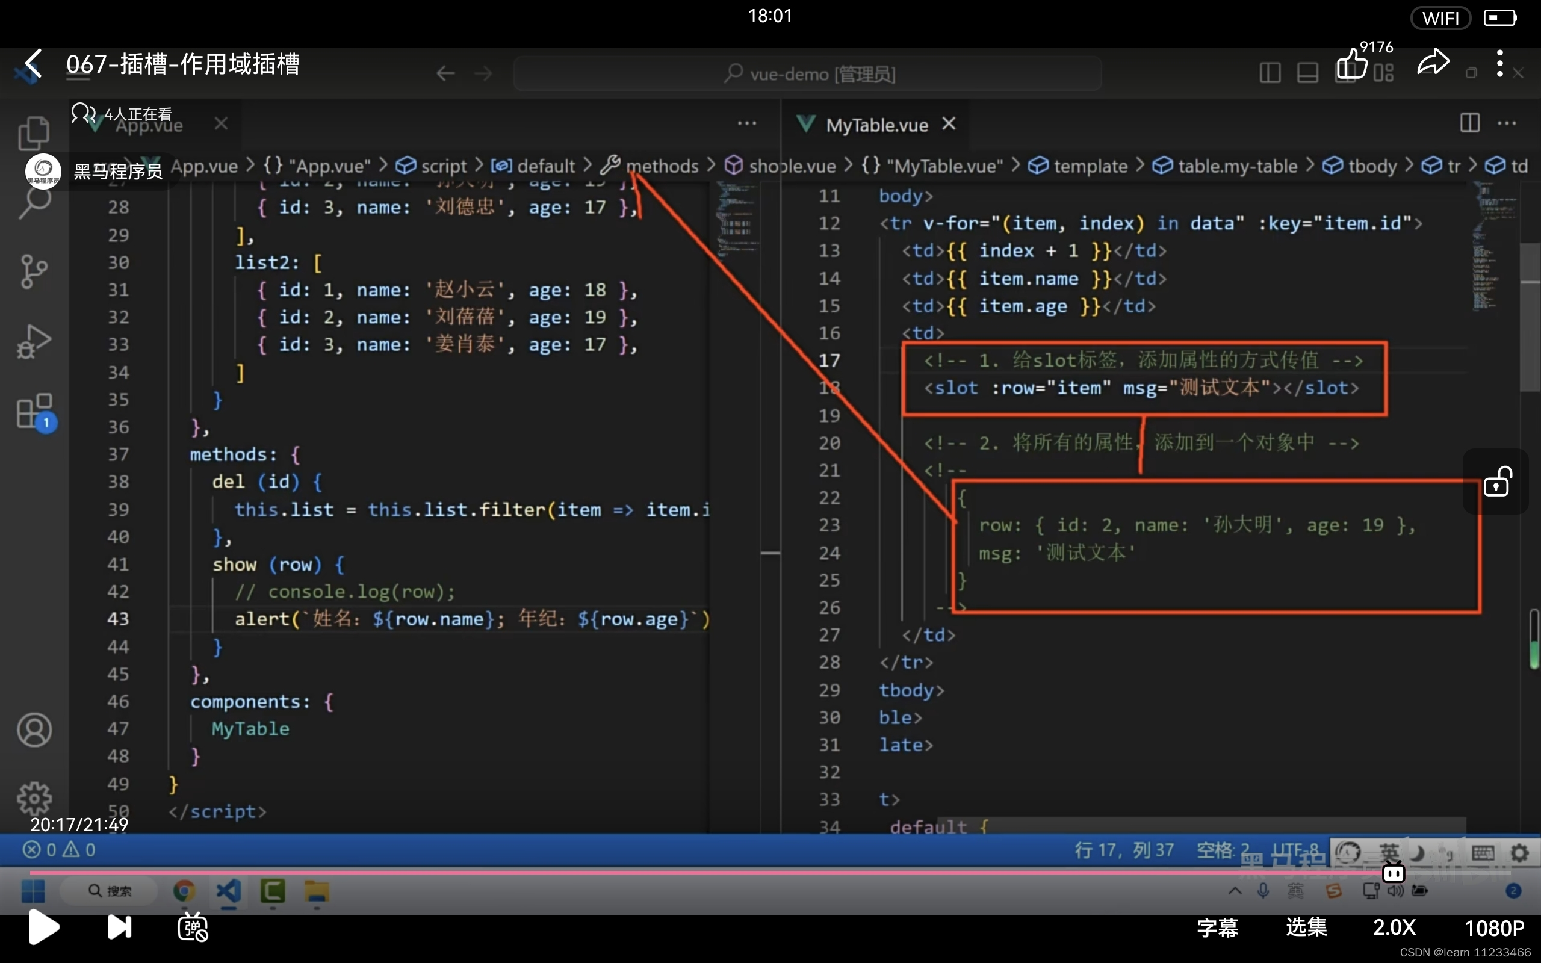Image resolution: width=1541 pixels, height=963 pixels.
Task: Open right editor group's more actions ellipsis
Action: pos(1507,123)
